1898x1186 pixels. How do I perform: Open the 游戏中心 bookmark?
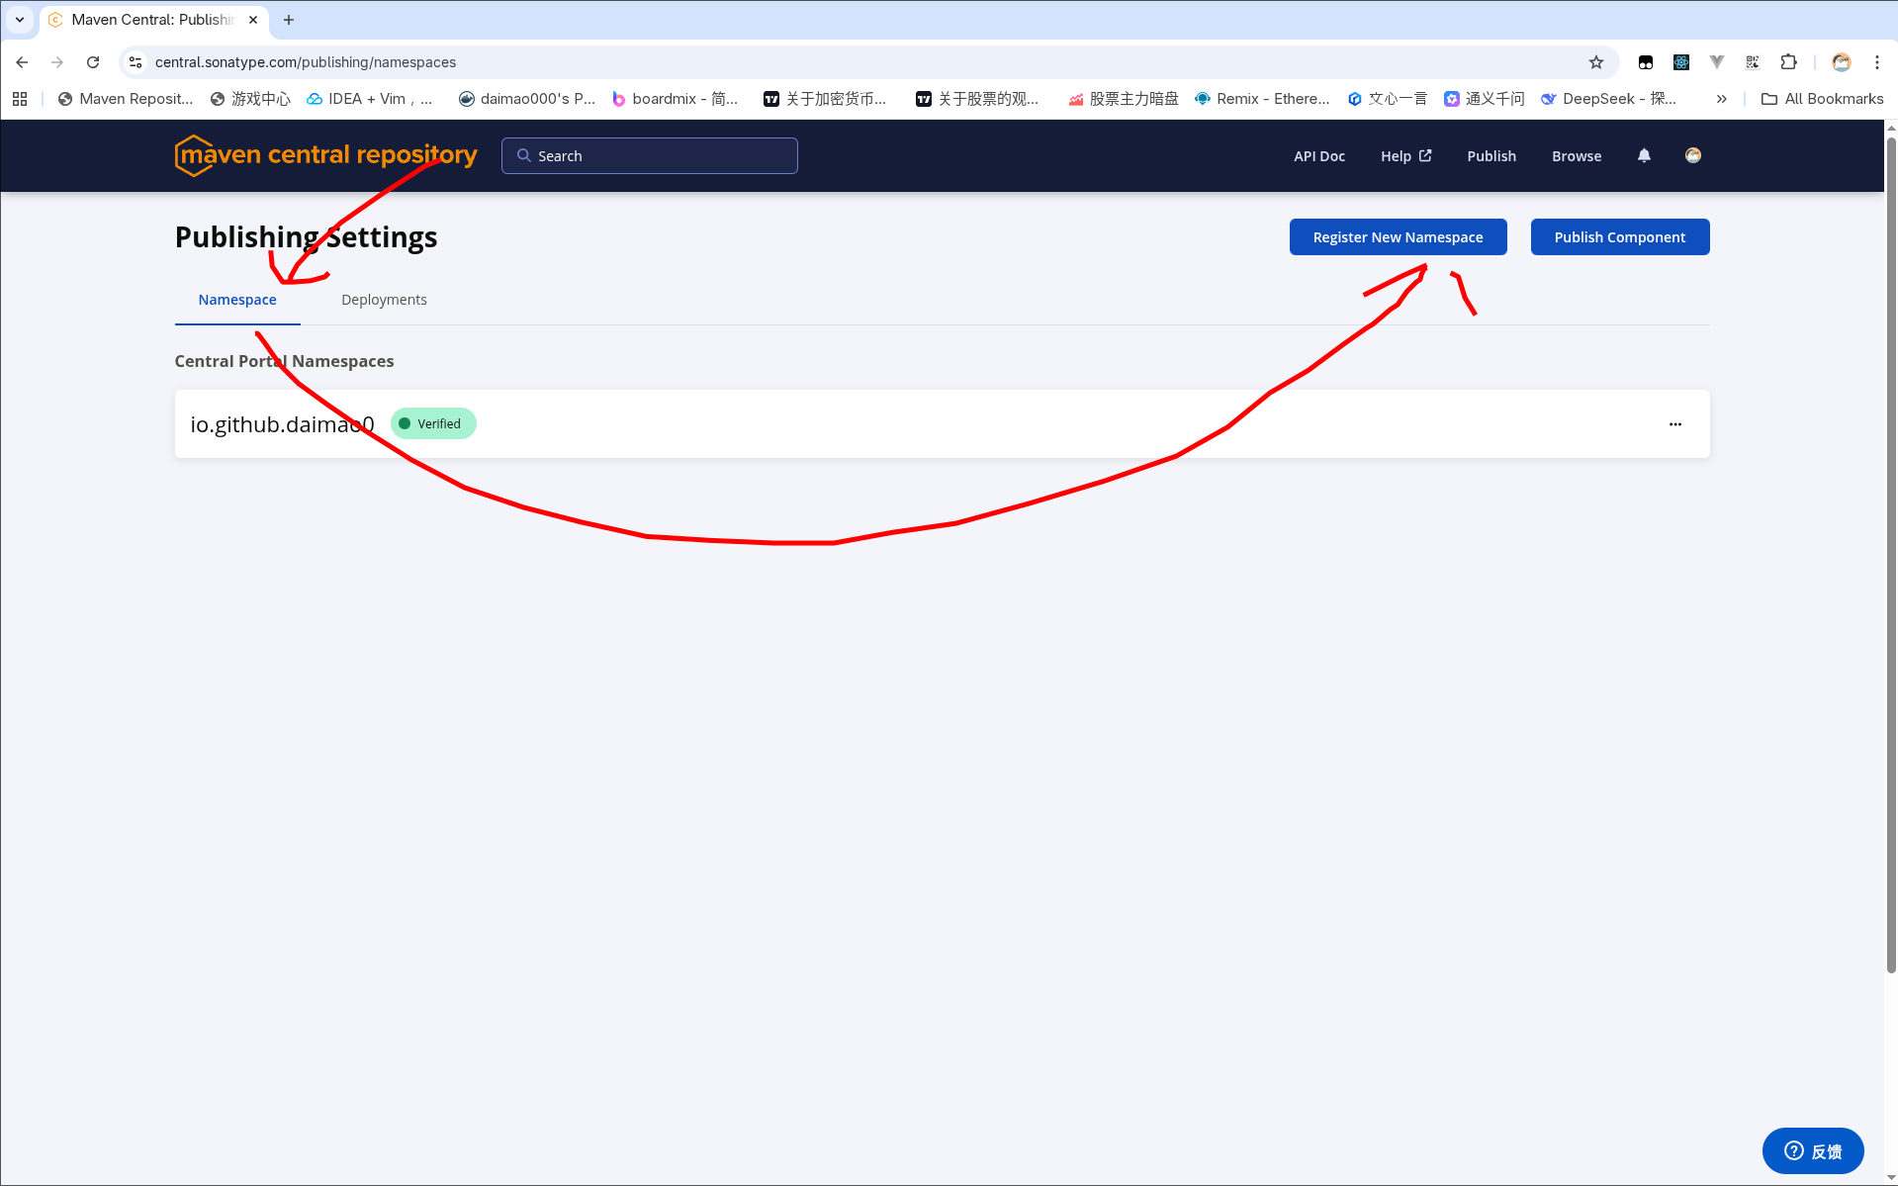point(250,99)
